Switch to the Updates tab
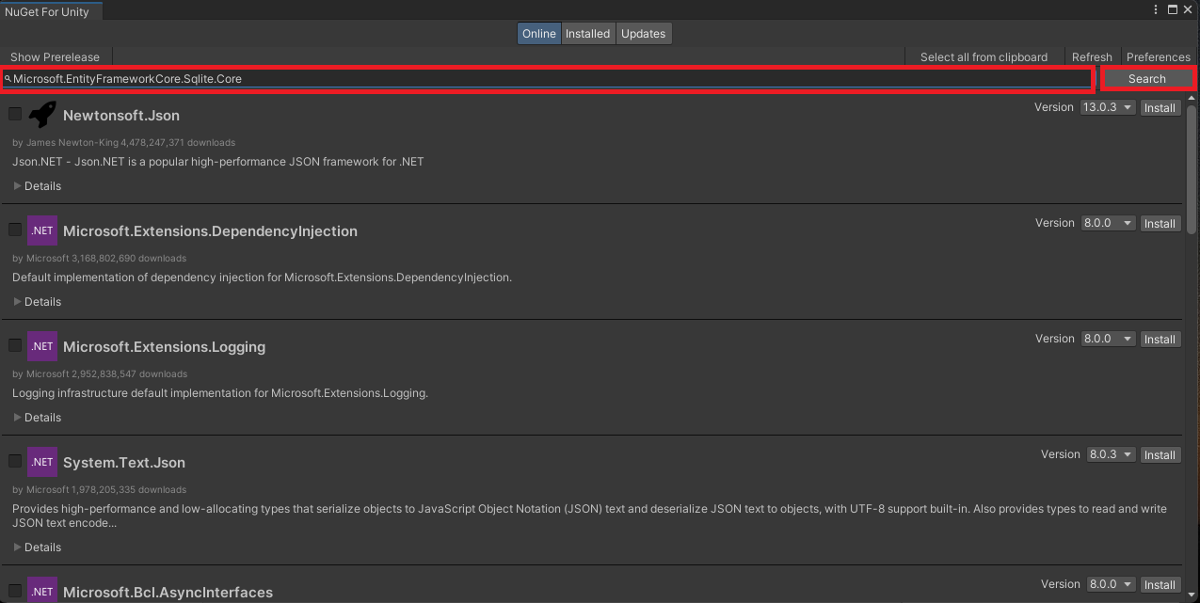1200x603 pixels. pos(644,34)
